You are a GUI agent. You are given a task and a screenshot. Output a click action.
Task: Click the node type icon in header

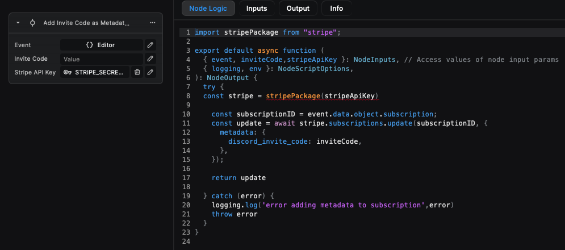[32, 23]
